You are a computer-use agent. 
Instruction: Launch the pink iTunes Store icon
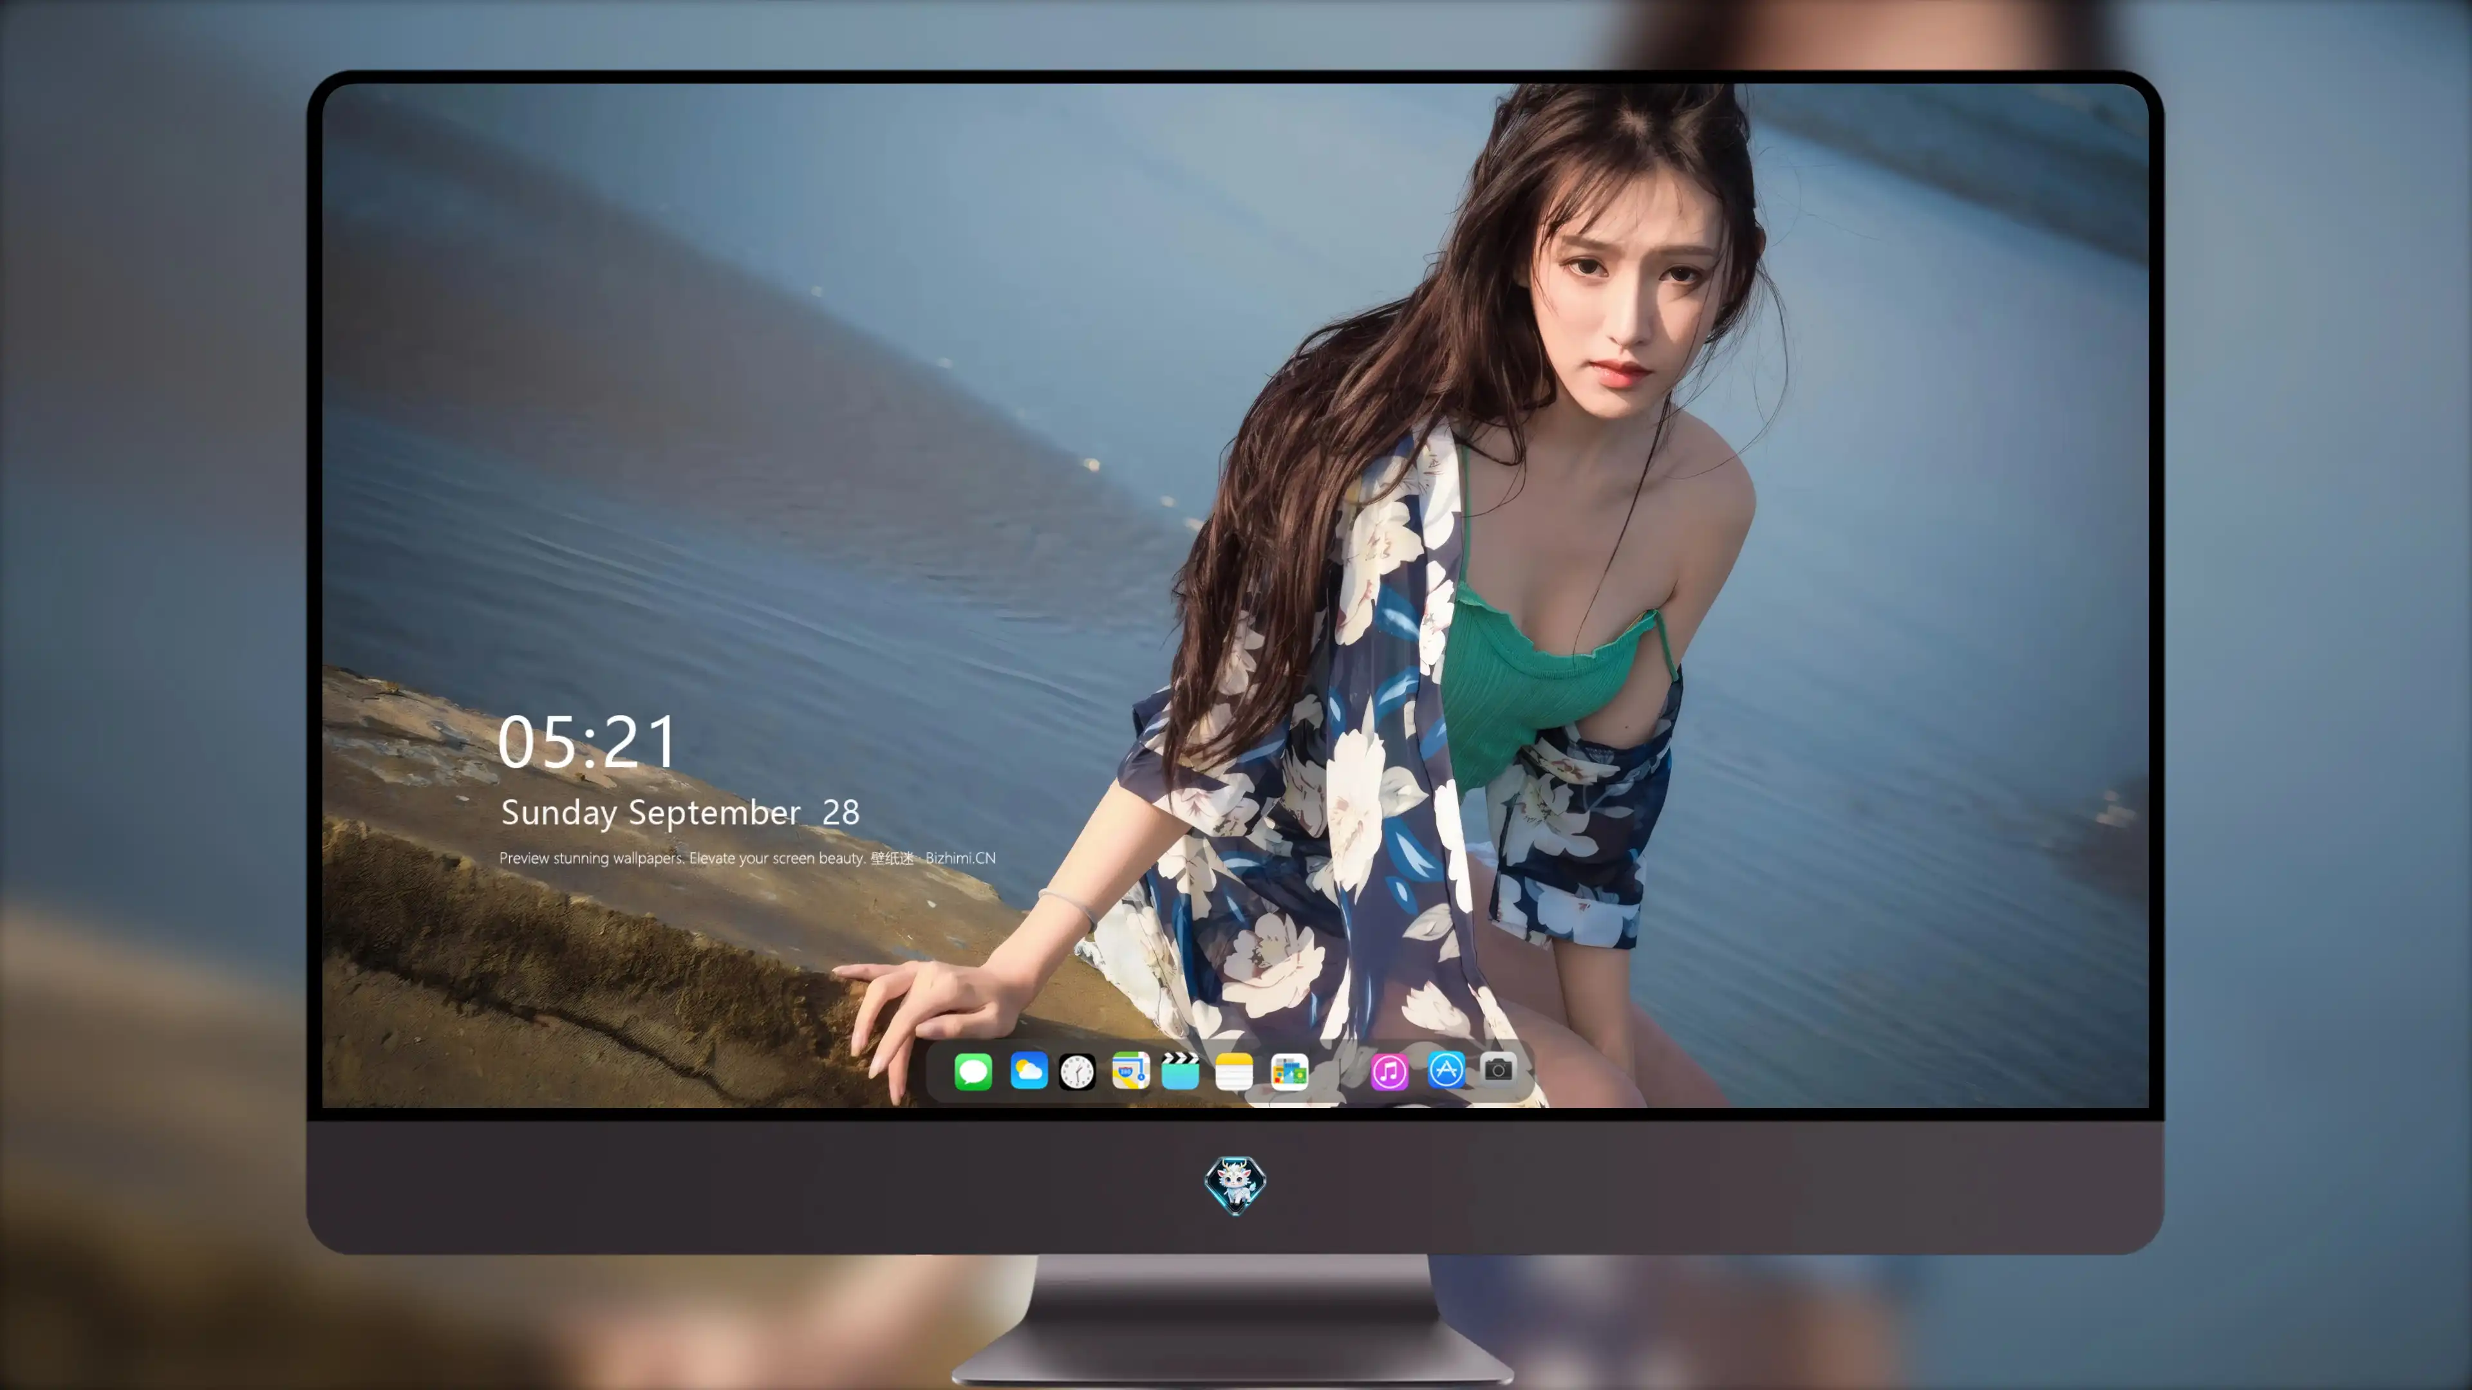pyautogui.click(x=1390, y=1071)
